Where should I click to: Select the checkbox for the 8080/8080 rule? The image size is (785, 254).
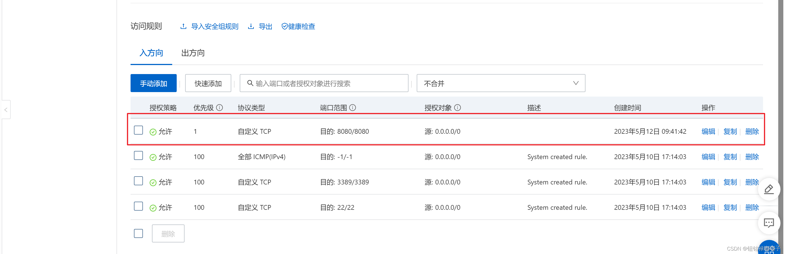pos(138,130)
